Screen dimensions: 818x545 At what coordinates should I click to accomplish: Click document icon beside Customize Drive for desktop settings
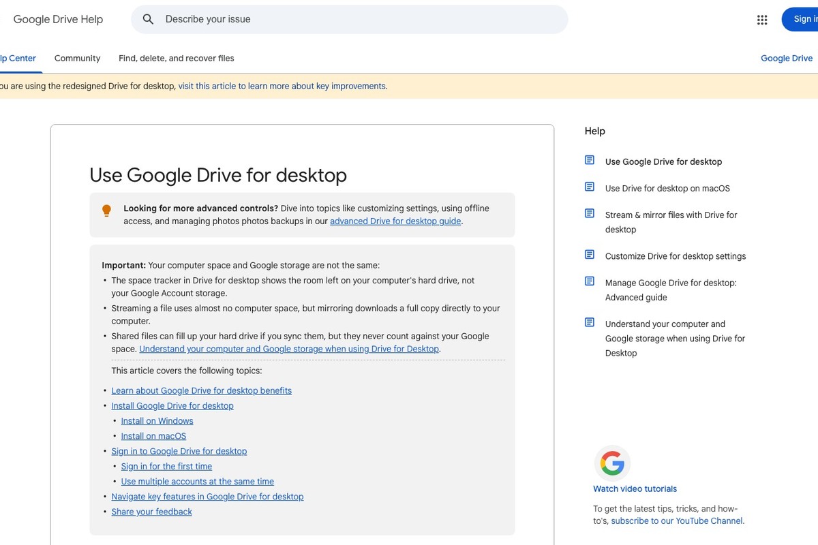point(590,255)
